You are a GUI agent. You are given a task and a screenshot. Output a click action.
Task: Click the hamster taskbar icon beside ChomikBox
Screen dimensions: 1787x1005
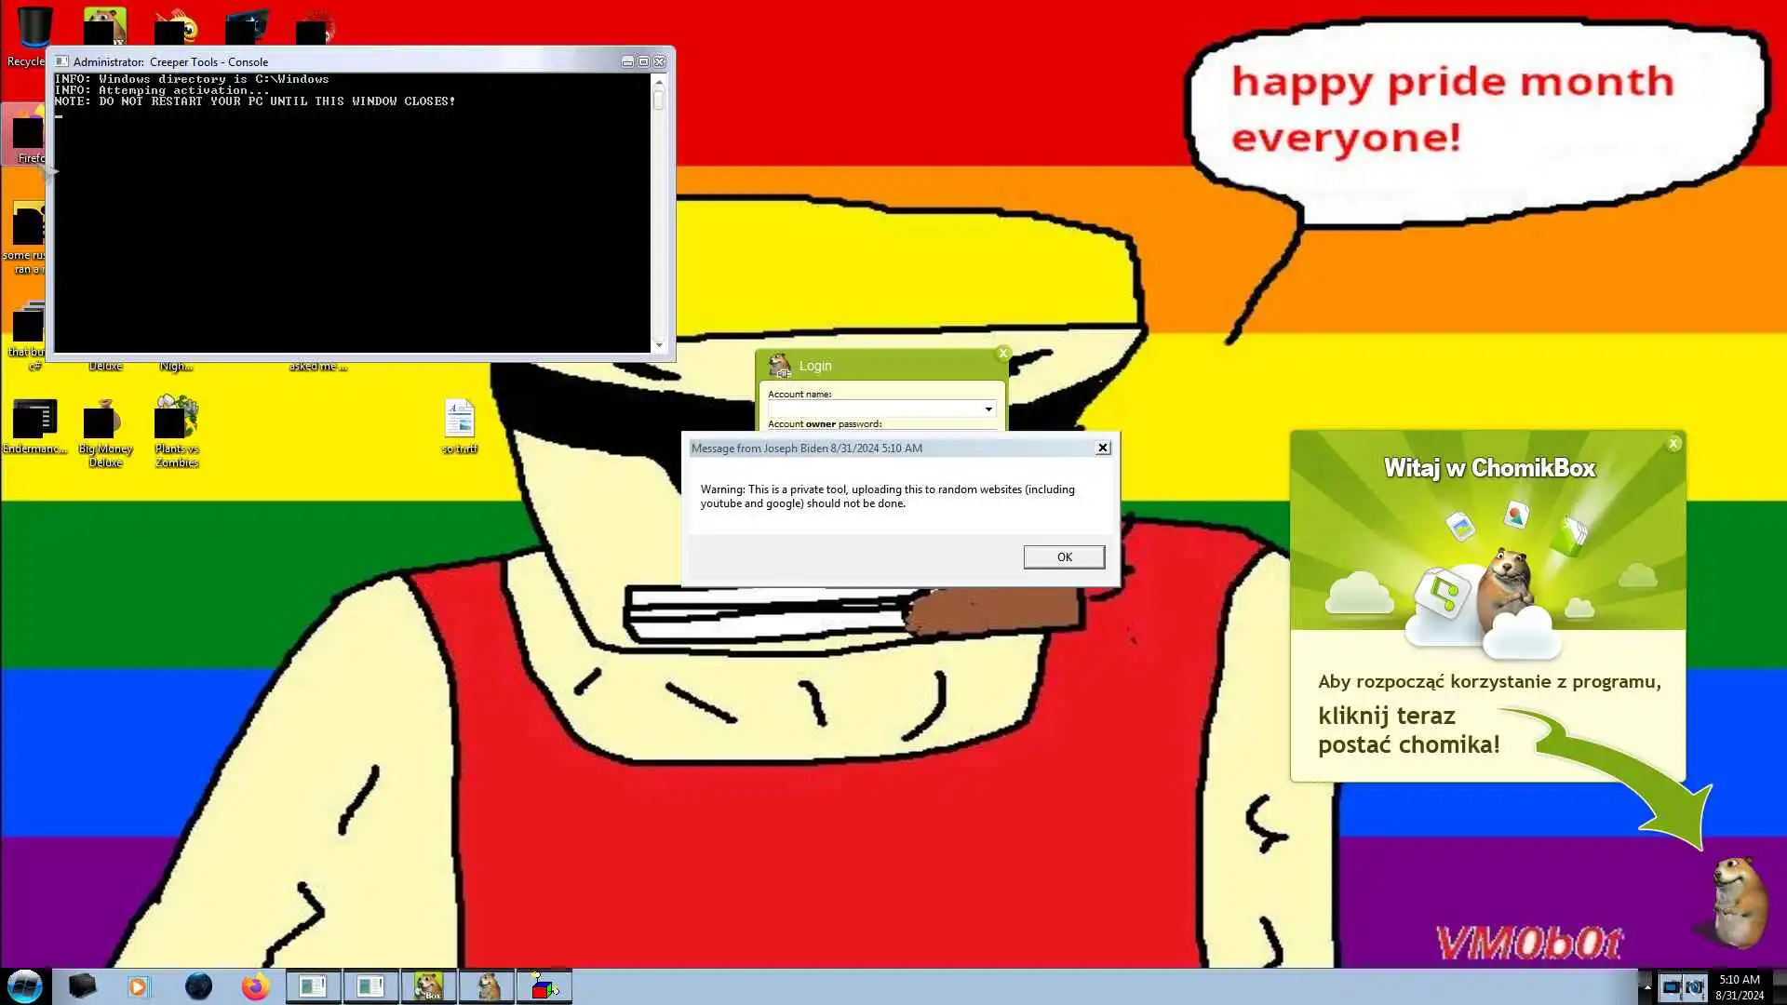487,986
